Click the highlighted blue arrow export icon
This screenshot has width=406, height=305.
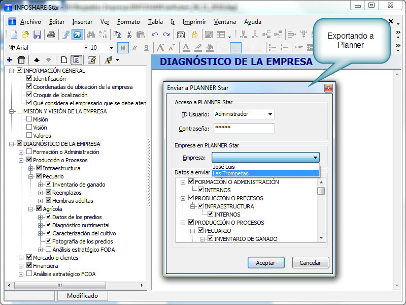click(78, 35)
